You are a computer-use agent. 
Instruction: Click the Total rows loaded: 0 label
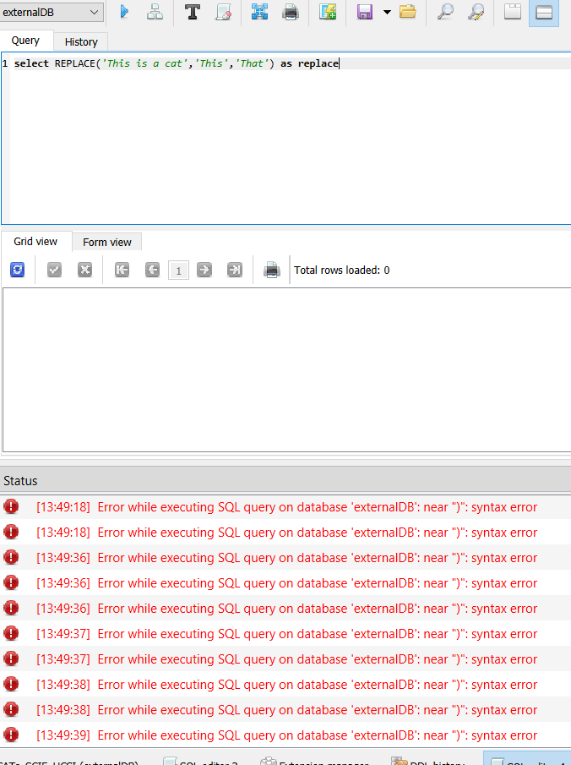click(342, 270)
